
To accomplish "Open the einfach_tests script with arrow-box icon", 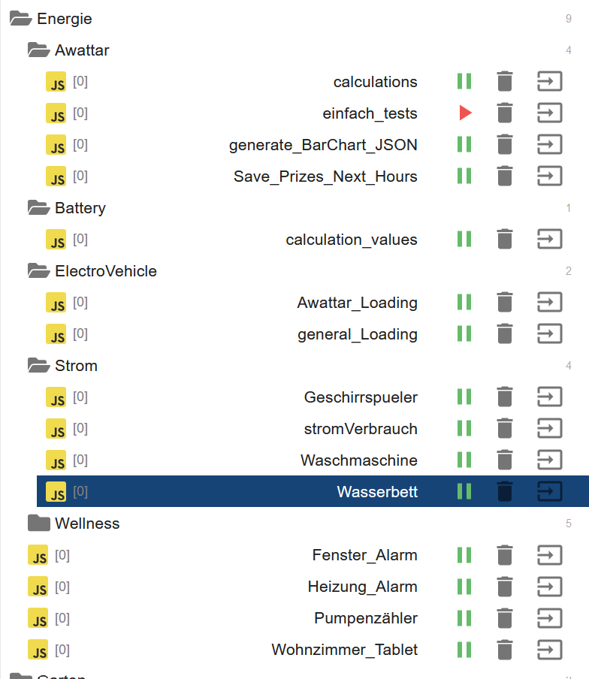I will point(549,113).
